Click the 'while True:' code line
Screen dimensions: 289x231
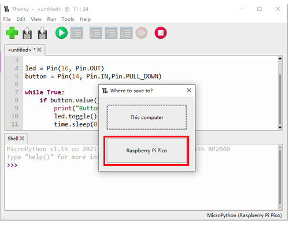tap(45, 92)
